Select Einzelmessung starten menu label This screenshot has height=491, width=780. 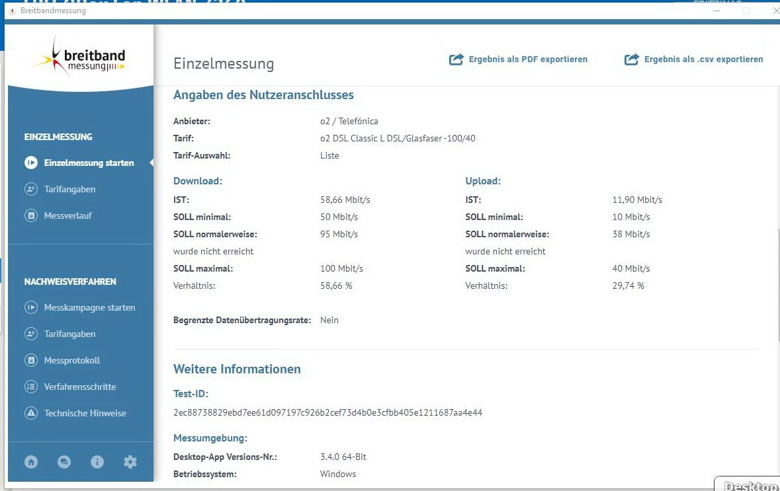click(x=89, y=163)
